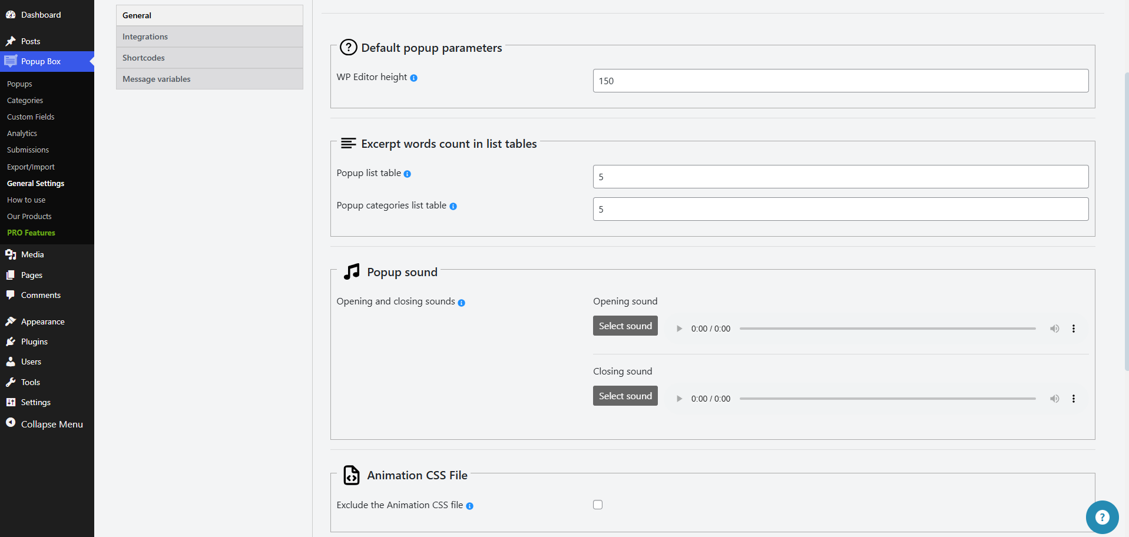Mute the closing sound audio player

(1054, 399)
